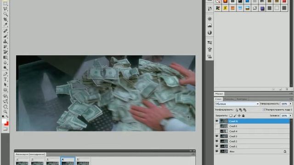
Task: Hide layer Слой 1 via eye icon
Action: pyautogui.click(x=217, y=146)
